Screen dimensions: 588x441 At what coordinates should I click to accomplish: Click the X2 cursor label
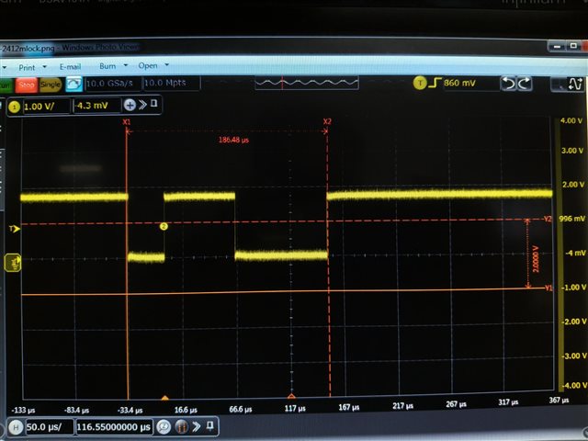[x=327, y=121]
